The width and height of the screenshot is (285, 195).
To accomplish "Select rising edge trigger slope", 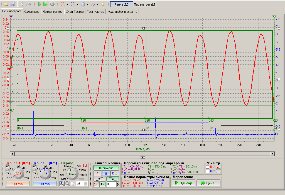I will pyautogui.click(x=99, y=179).
